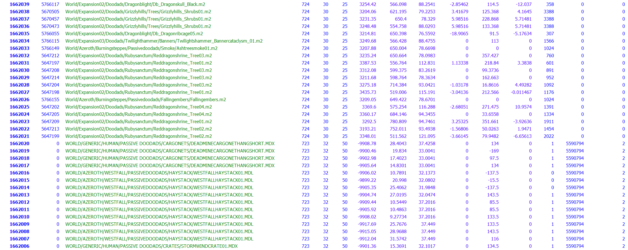Click ID 1662012

coord(19,202)
